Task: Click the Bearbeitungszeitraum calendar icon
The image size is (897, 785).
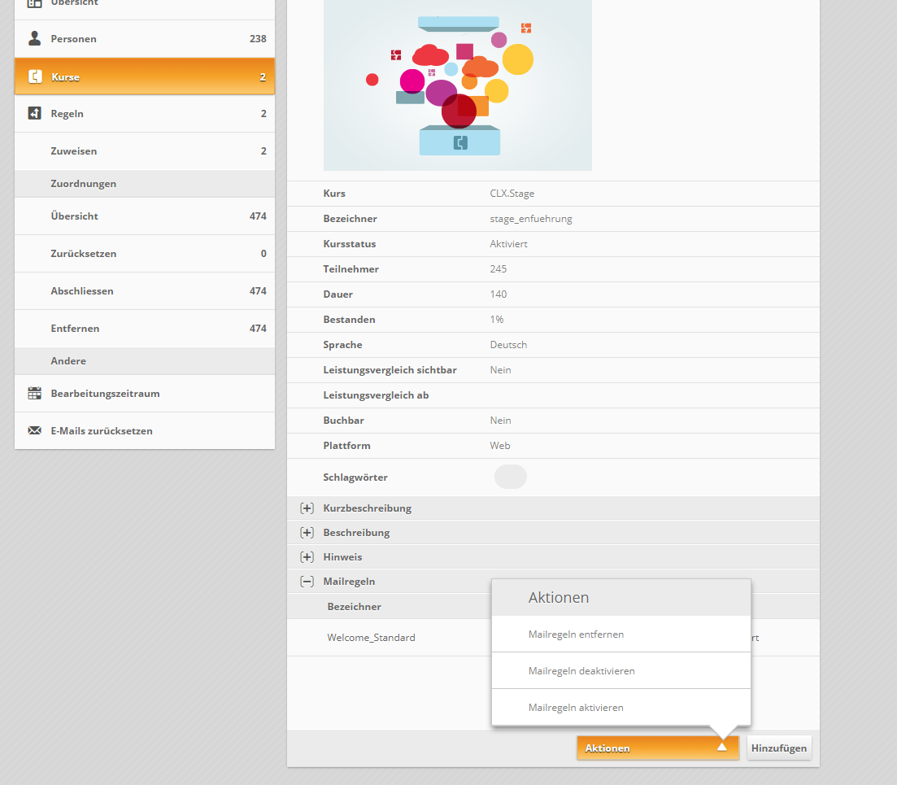Action: pyautogui.click(x=34, y=394)
